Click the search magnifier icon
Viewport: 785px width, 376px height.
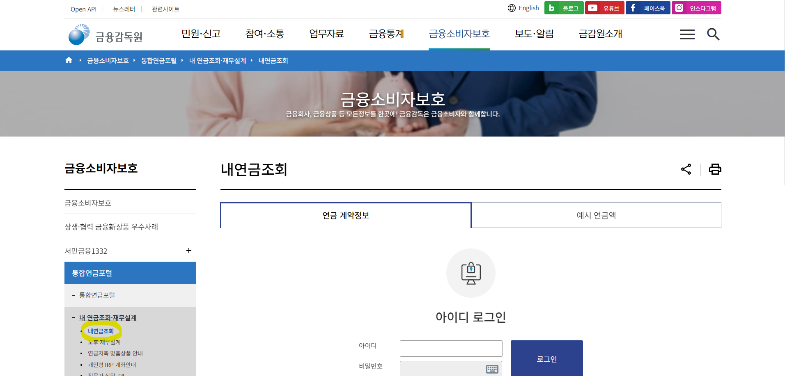pyautogui.click(x=713, y=34)
